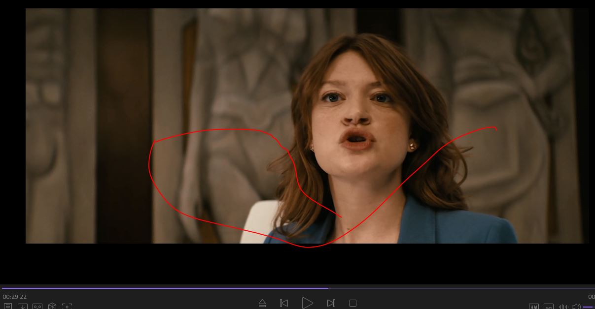Viewport: 595px width, 309px height.
Task: Take a screenshot with the capture frame icon
Action: click(67, 306)
